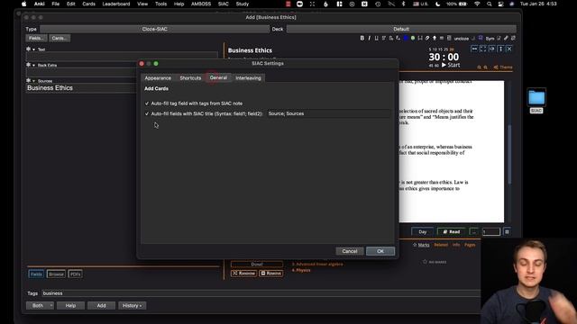Click the page number input field
The width and height of the screenshot is (577, 324).
click(491, 232)
